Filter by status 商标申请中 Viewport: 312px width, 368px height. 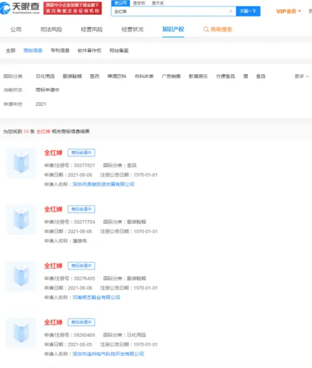[48, 90]
